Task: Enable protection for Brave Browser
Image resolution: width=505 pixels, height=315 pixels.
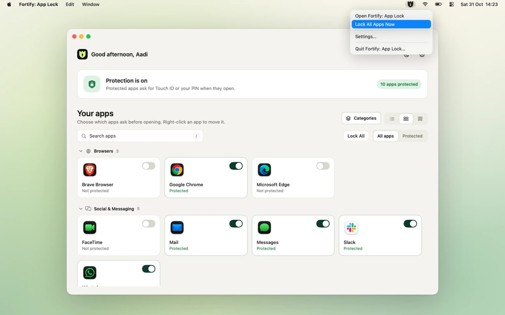Action: click(149, 166)
